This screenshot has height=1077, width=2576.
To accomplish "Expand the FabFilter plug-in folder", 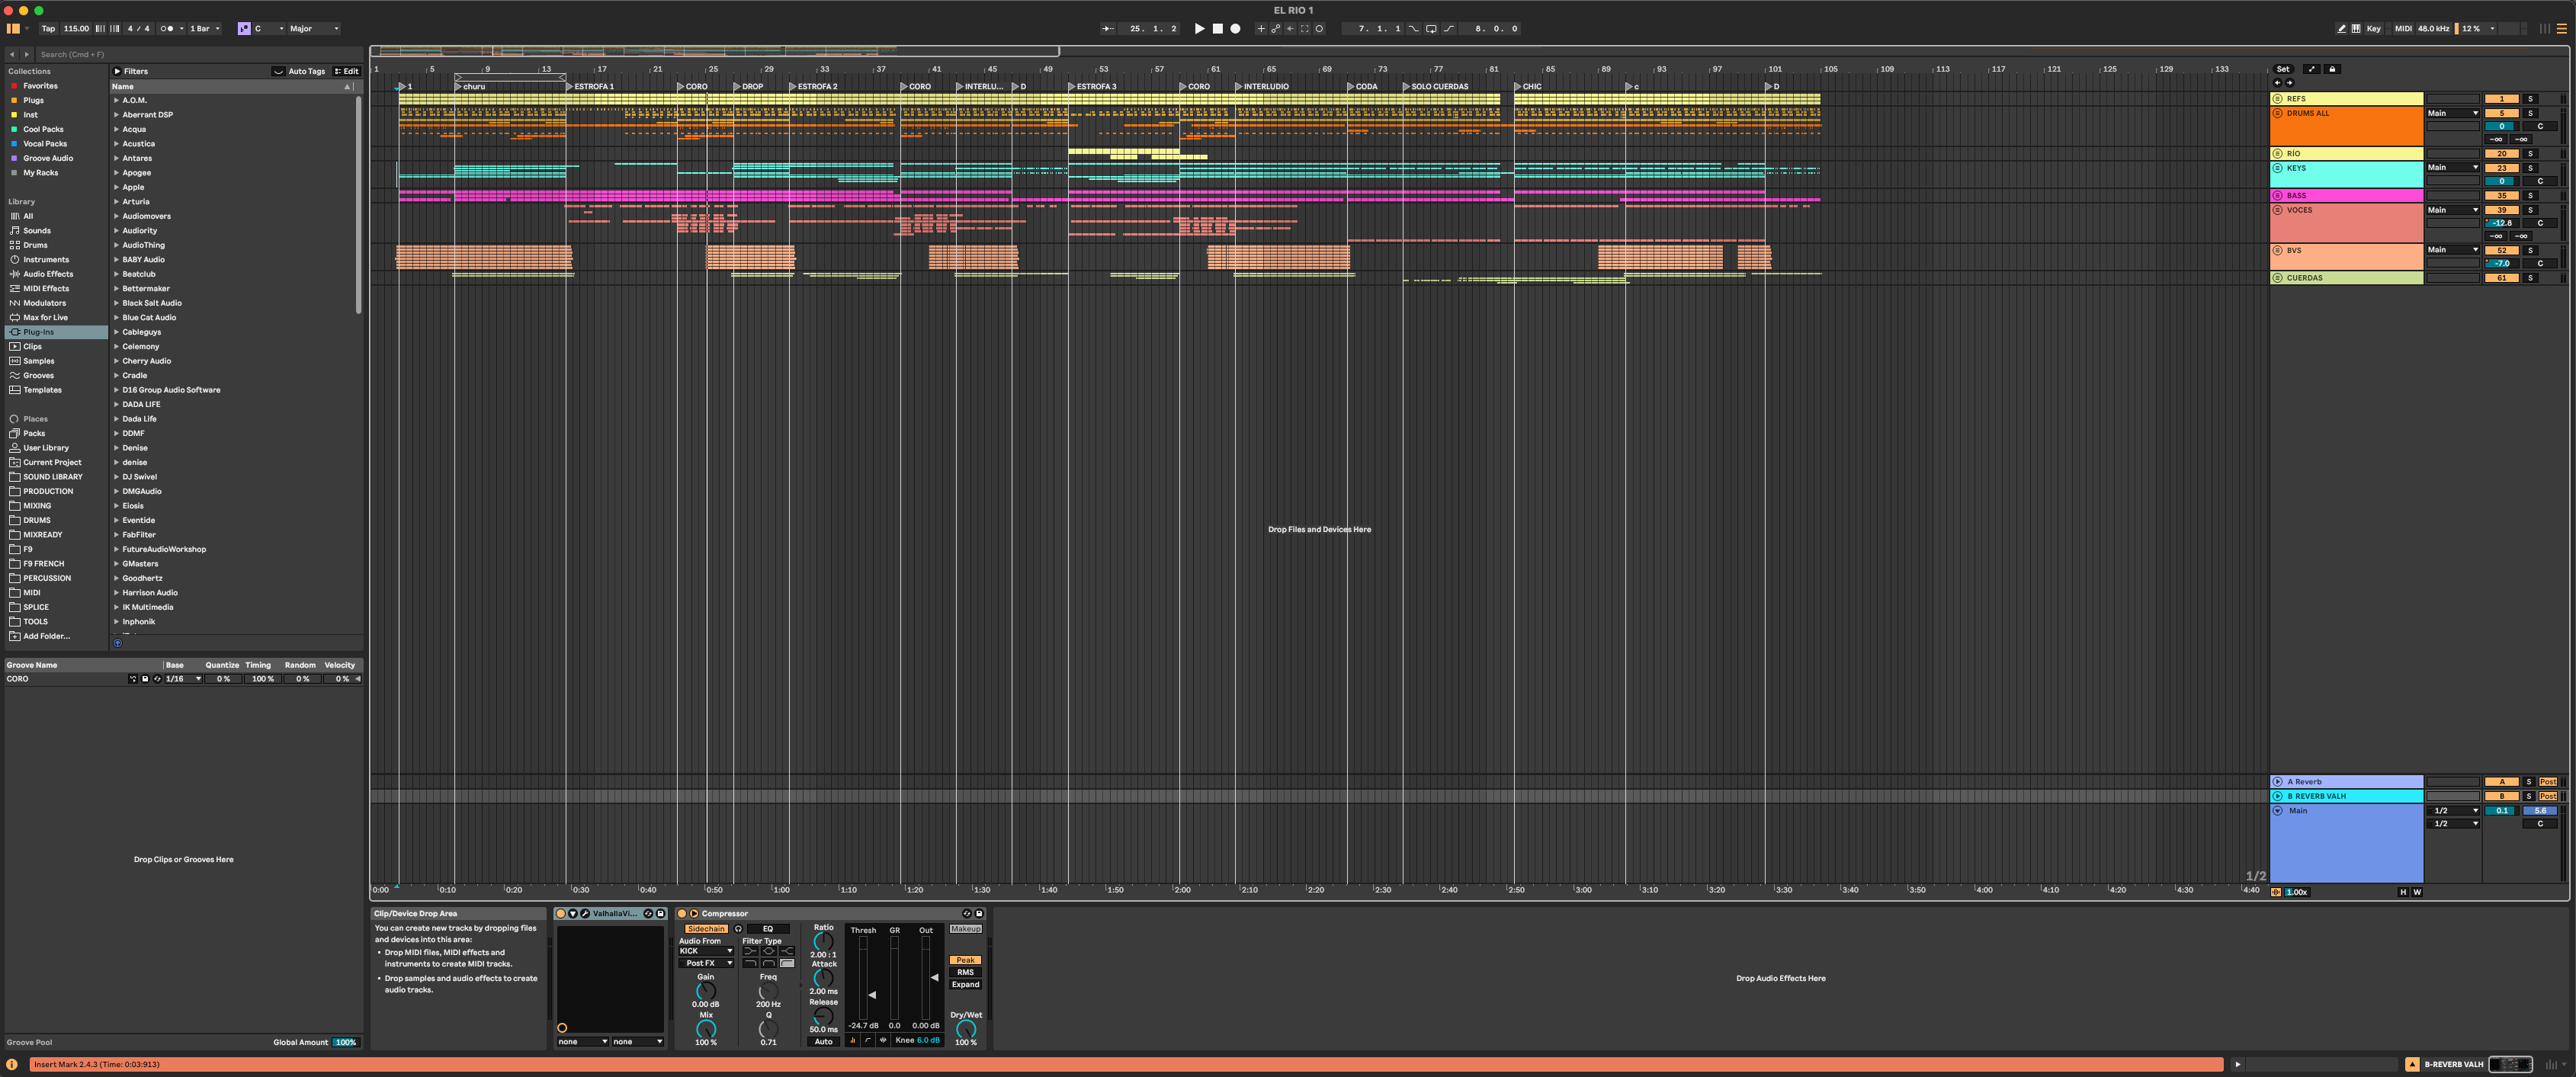I will click(x=117, y=535).
